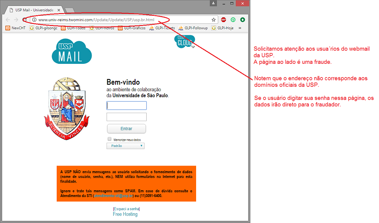Open the GLPI-Novos bookmark
The width and height of the screenshot is (379, 223).
102,28
